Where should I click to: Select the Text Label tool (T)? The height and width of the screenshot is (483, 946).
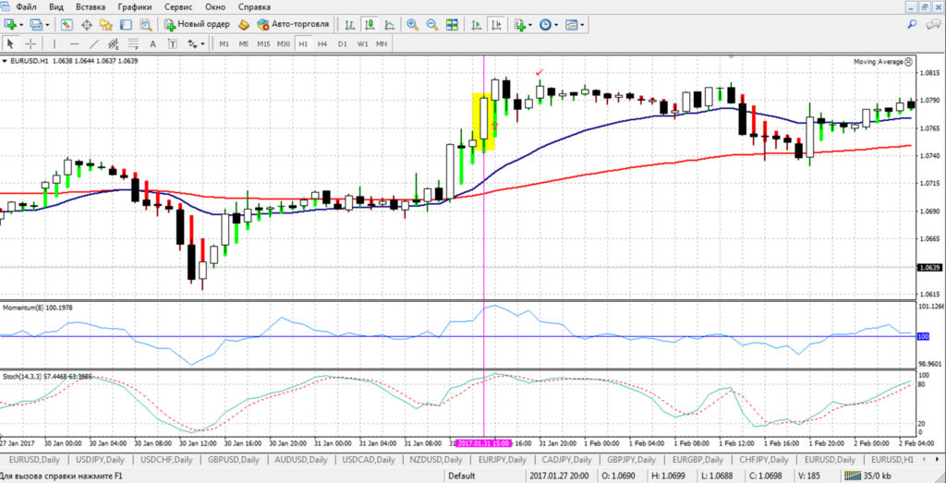pos(173,44)
